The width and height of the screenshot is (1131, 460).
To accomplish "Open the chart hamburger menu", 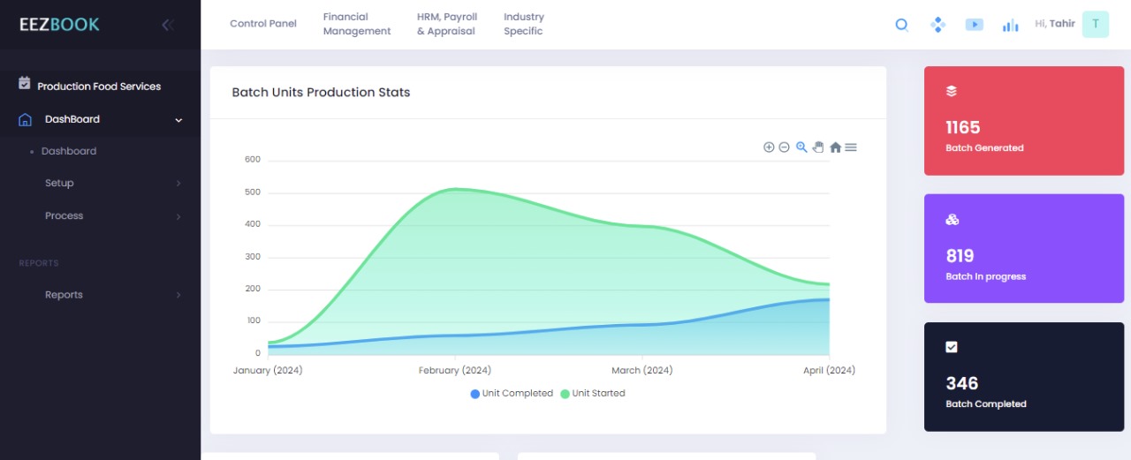I will click(x=851, y=147).
